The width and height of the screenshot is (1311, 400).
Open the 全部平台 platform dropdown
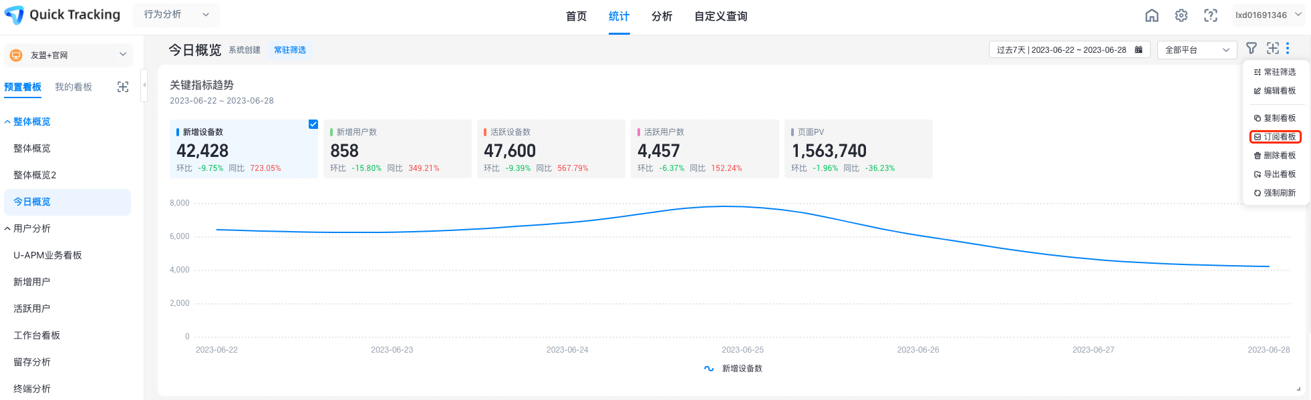click(1197, 49)
